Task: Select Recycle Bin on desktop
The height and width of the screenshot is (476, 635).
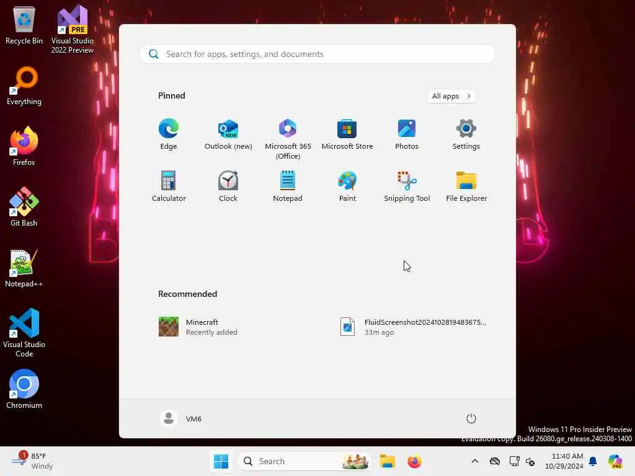Action: point(24,25)
